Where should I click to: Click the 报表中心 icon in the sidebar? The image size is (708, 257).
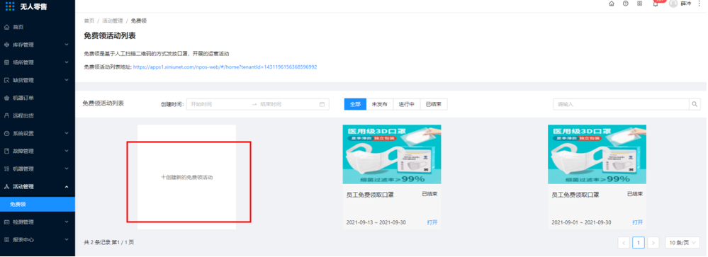pyautogui.click(x=6, y=239)
